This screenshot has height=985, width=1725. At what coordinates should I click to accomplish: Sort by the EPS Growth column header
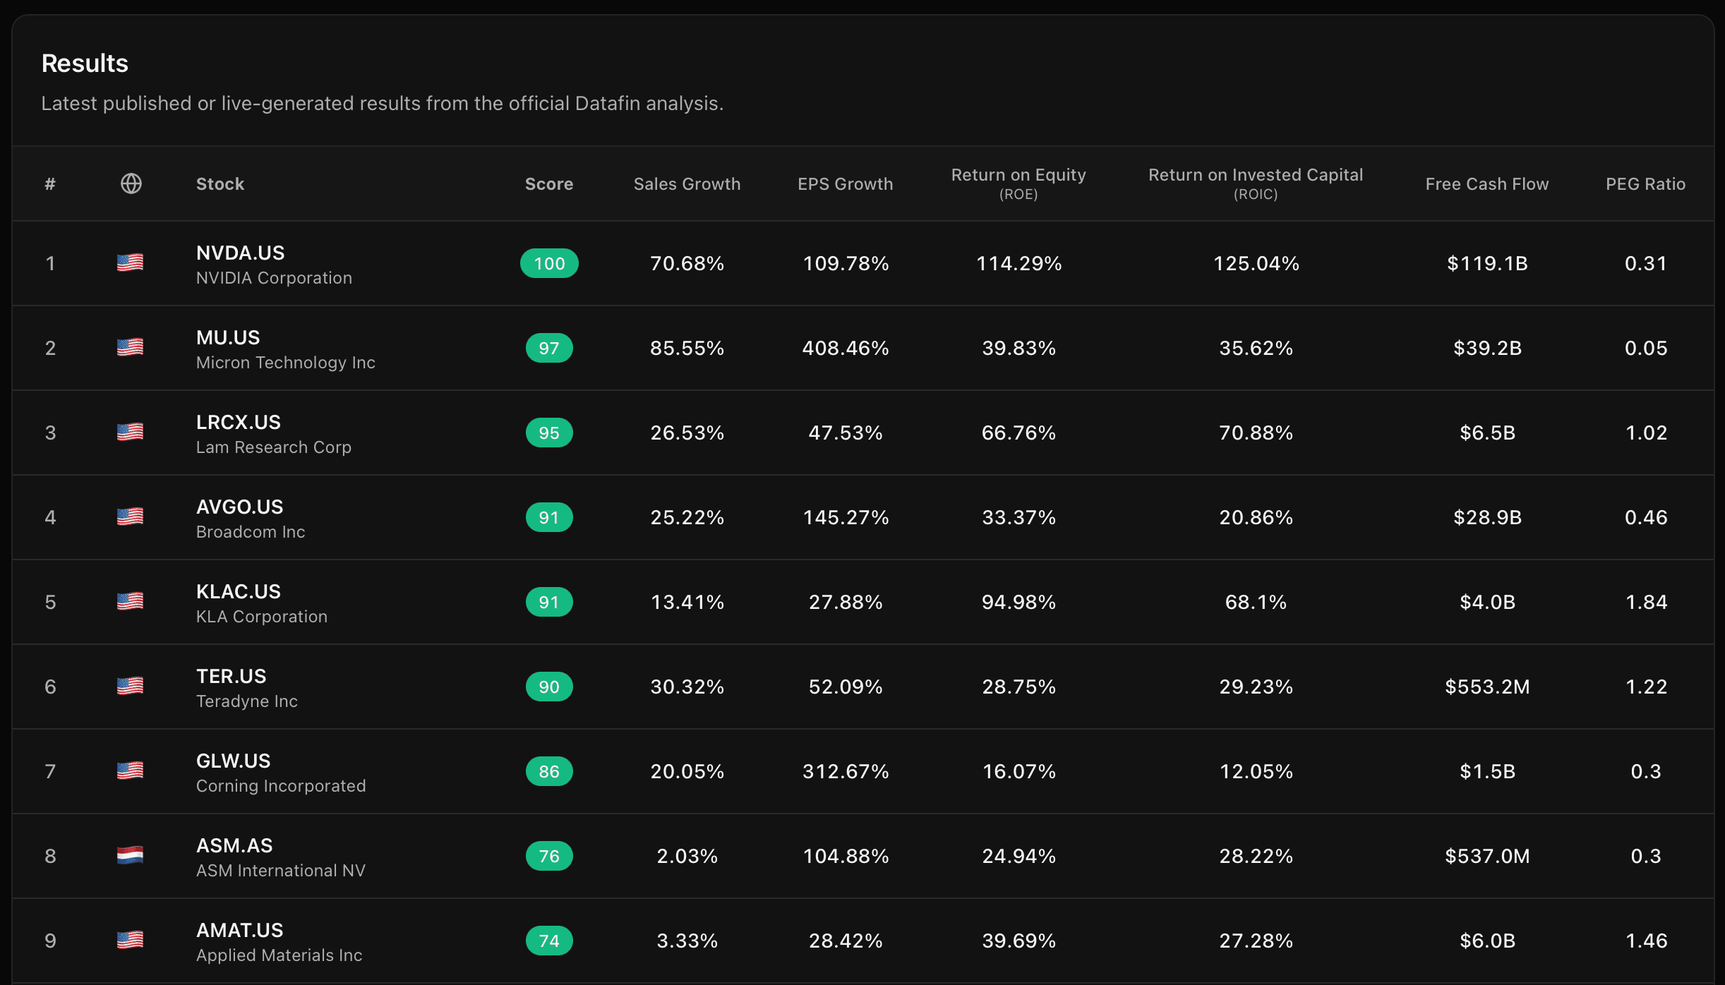click(x=846, y=184)
